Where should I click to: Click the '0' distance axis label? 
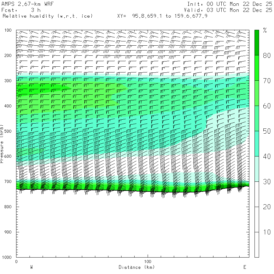coord(16,262)
